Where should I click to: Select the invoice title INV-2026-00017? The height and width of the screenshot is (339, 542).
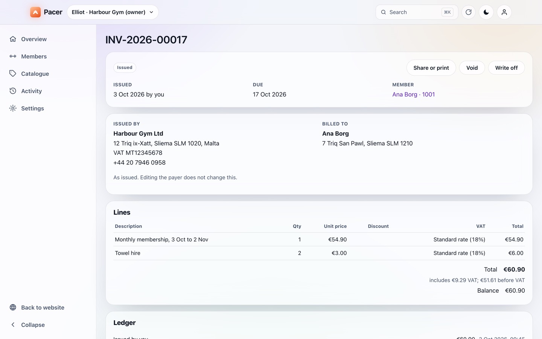(146, 40)
